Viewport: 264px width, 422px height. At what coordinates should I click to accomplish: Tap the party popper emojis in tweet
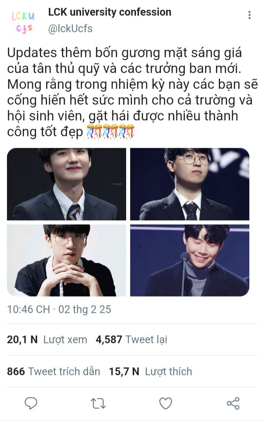click(110, 131)
